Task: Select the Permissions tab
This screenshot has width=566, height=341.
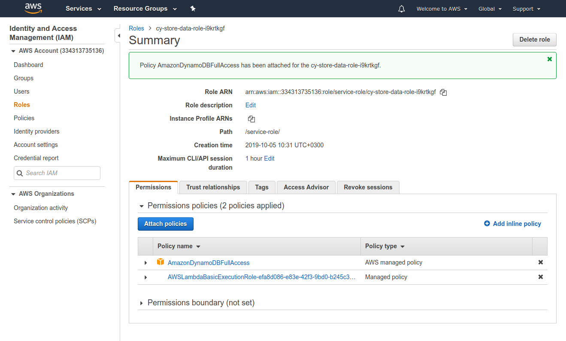Action: point(153,187)
